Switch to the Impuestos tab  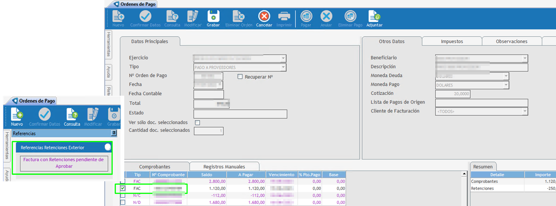(452, 42)
